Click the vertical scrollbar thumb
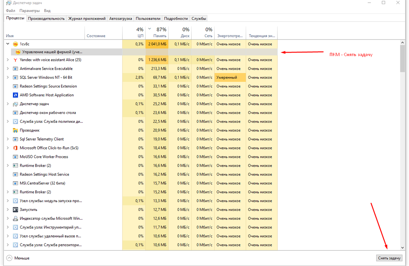The image size is (409, 266). (403, 59)
